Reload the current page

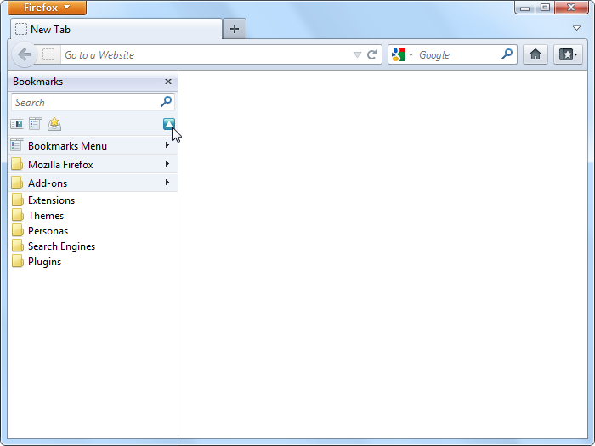pos(371,54)
